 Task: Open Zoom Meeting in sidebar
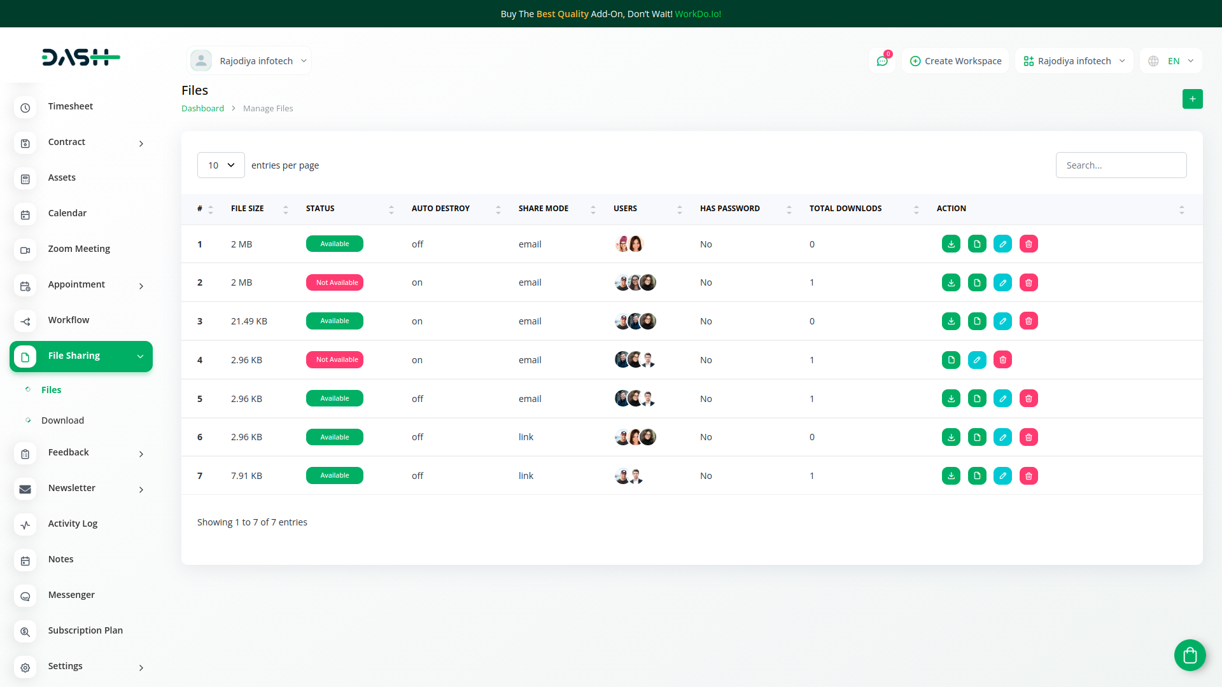[x=79, y=249]
